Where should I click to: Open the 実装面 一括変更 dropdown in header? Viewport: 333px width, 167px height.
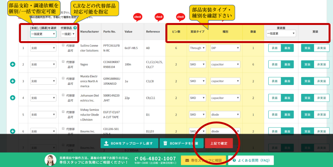click(281, 34)
